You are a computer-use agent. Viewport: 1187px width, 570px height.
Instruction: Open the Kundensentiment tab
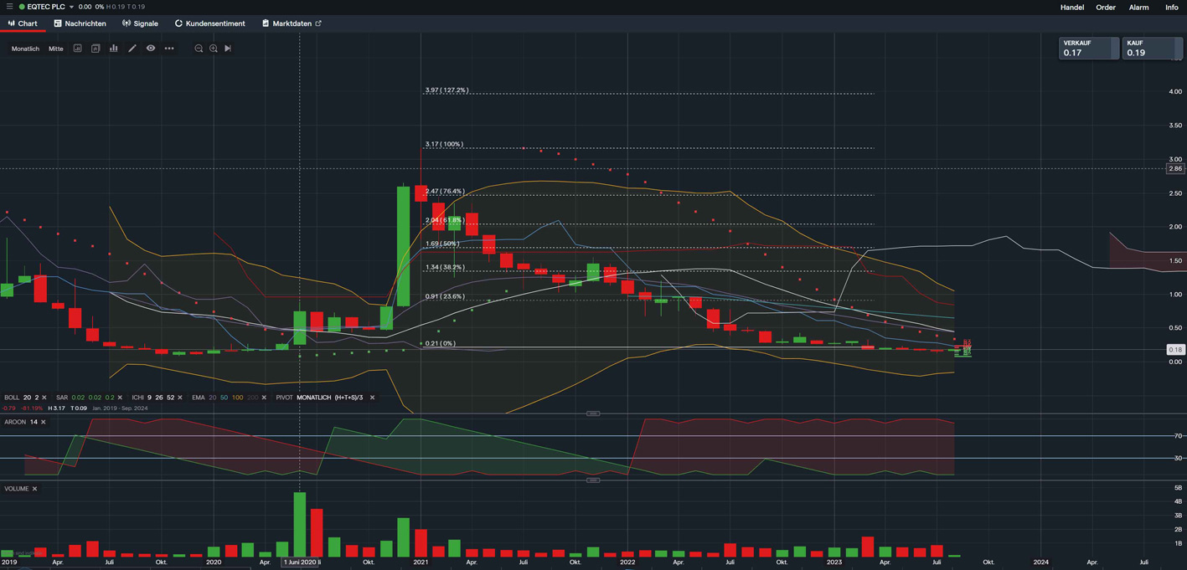[x=209, y=23]
